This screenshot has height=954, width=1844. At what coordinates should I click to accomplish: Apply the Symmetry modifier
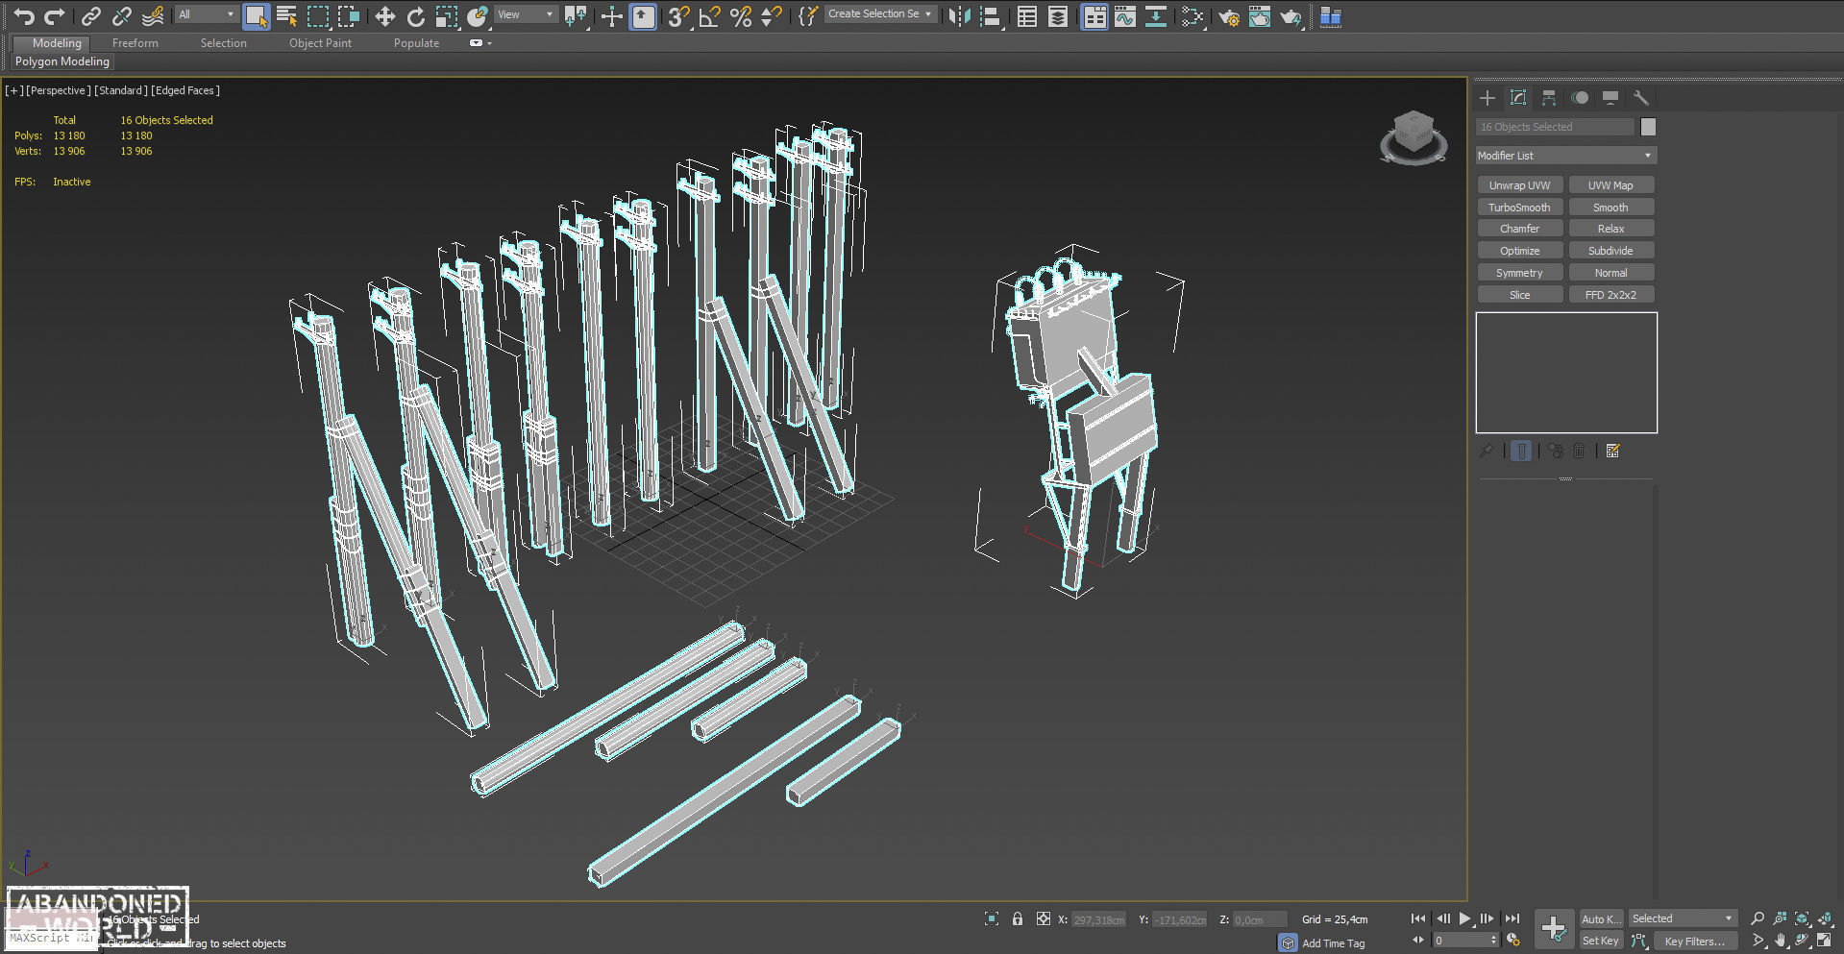click(x=1520, y=273)
